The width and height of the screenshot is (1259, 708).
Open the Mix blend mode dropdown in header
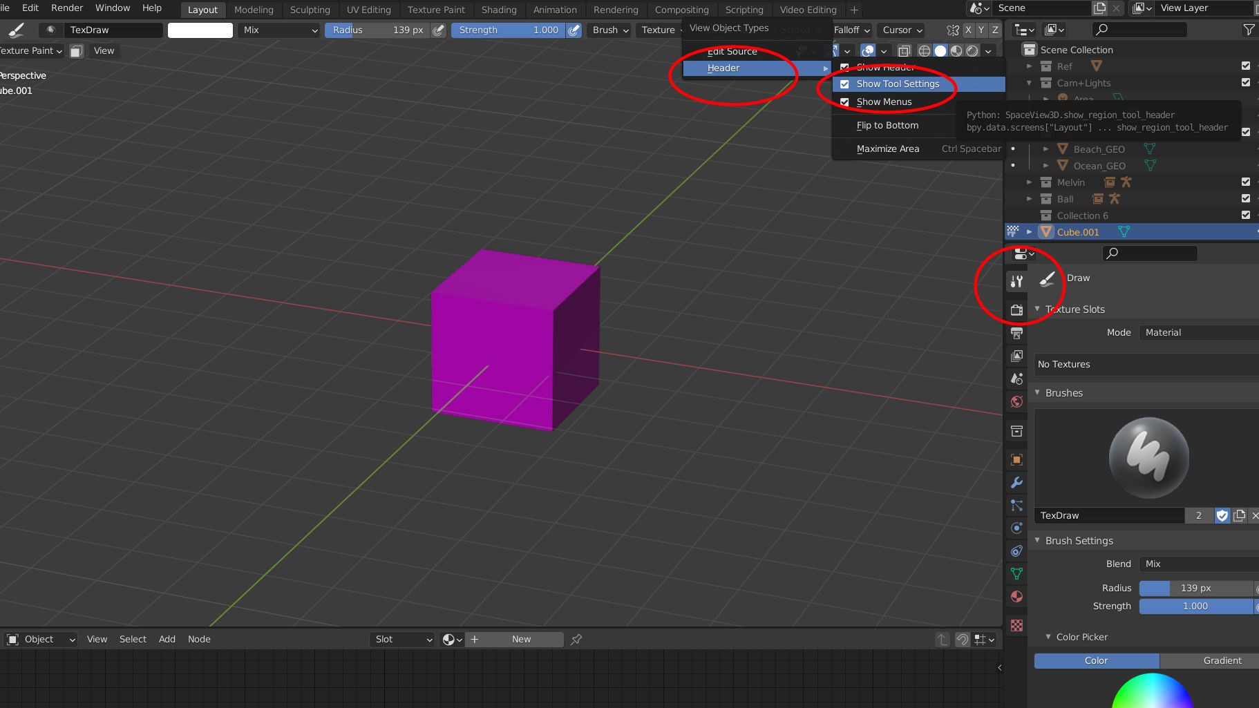pos(280,30)
